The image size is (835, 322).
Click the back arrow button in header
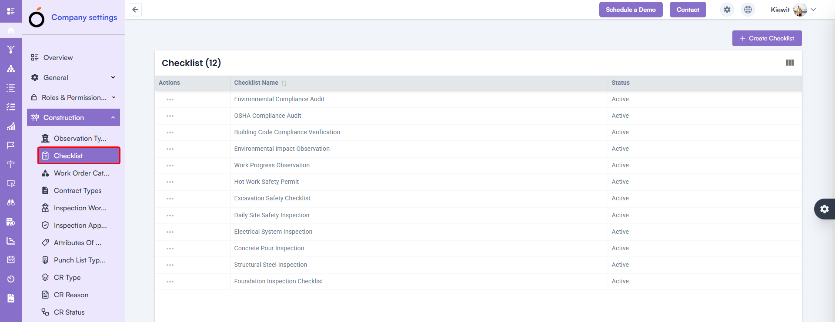(135, 10)
